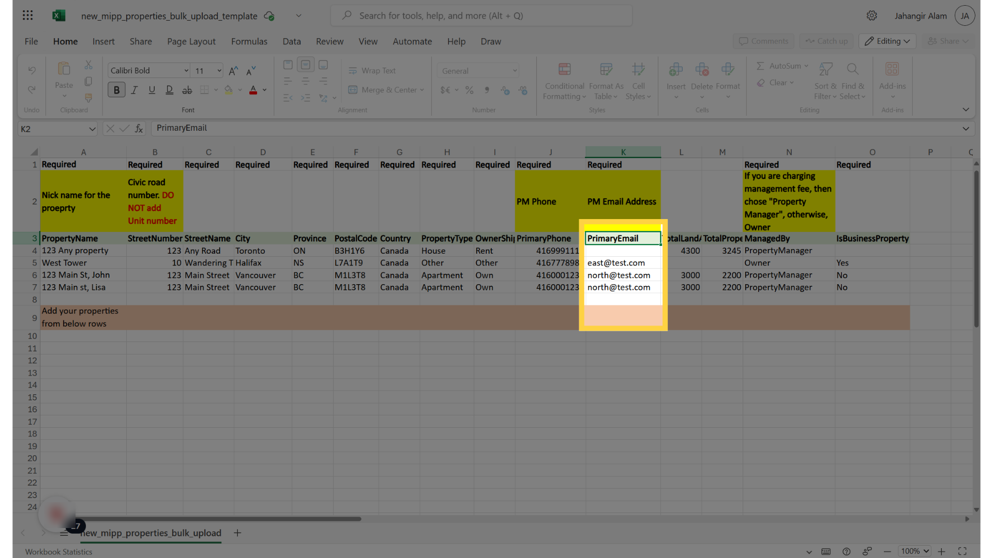The height and width of the screenshot is (558, 993).
Task: Click the Decrease Indent icon
Action: (288, 98)
